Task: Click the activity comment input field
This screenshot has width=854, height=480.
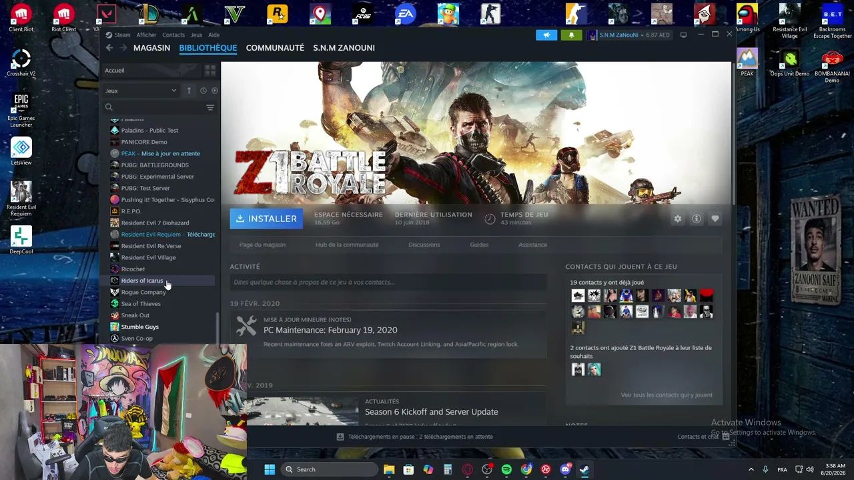Action: point(388,282)
